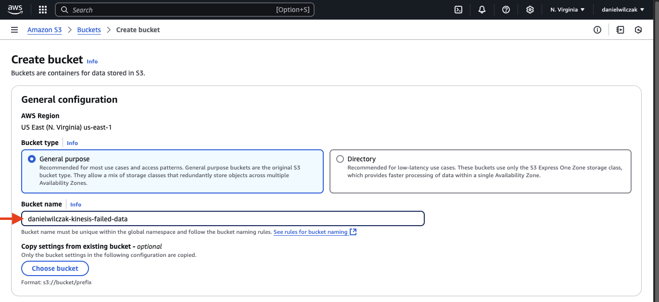
Task: Go to the Buckets breadcrumb link
Action: click(x=89, y=30)
